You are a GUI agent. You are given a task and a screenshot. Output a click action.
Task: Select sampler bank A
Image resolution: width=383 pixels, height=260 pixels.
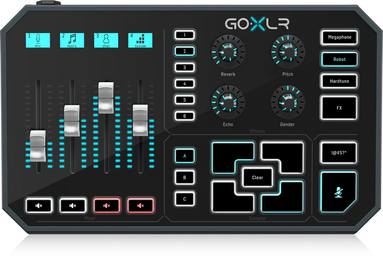(x=185, y=156)
